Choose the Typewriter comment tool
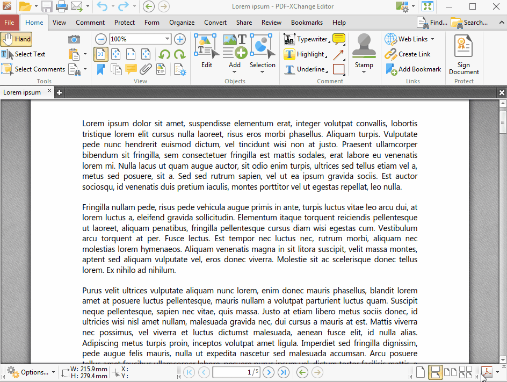The height and width of the screenshot is (382, 507). 307,39
